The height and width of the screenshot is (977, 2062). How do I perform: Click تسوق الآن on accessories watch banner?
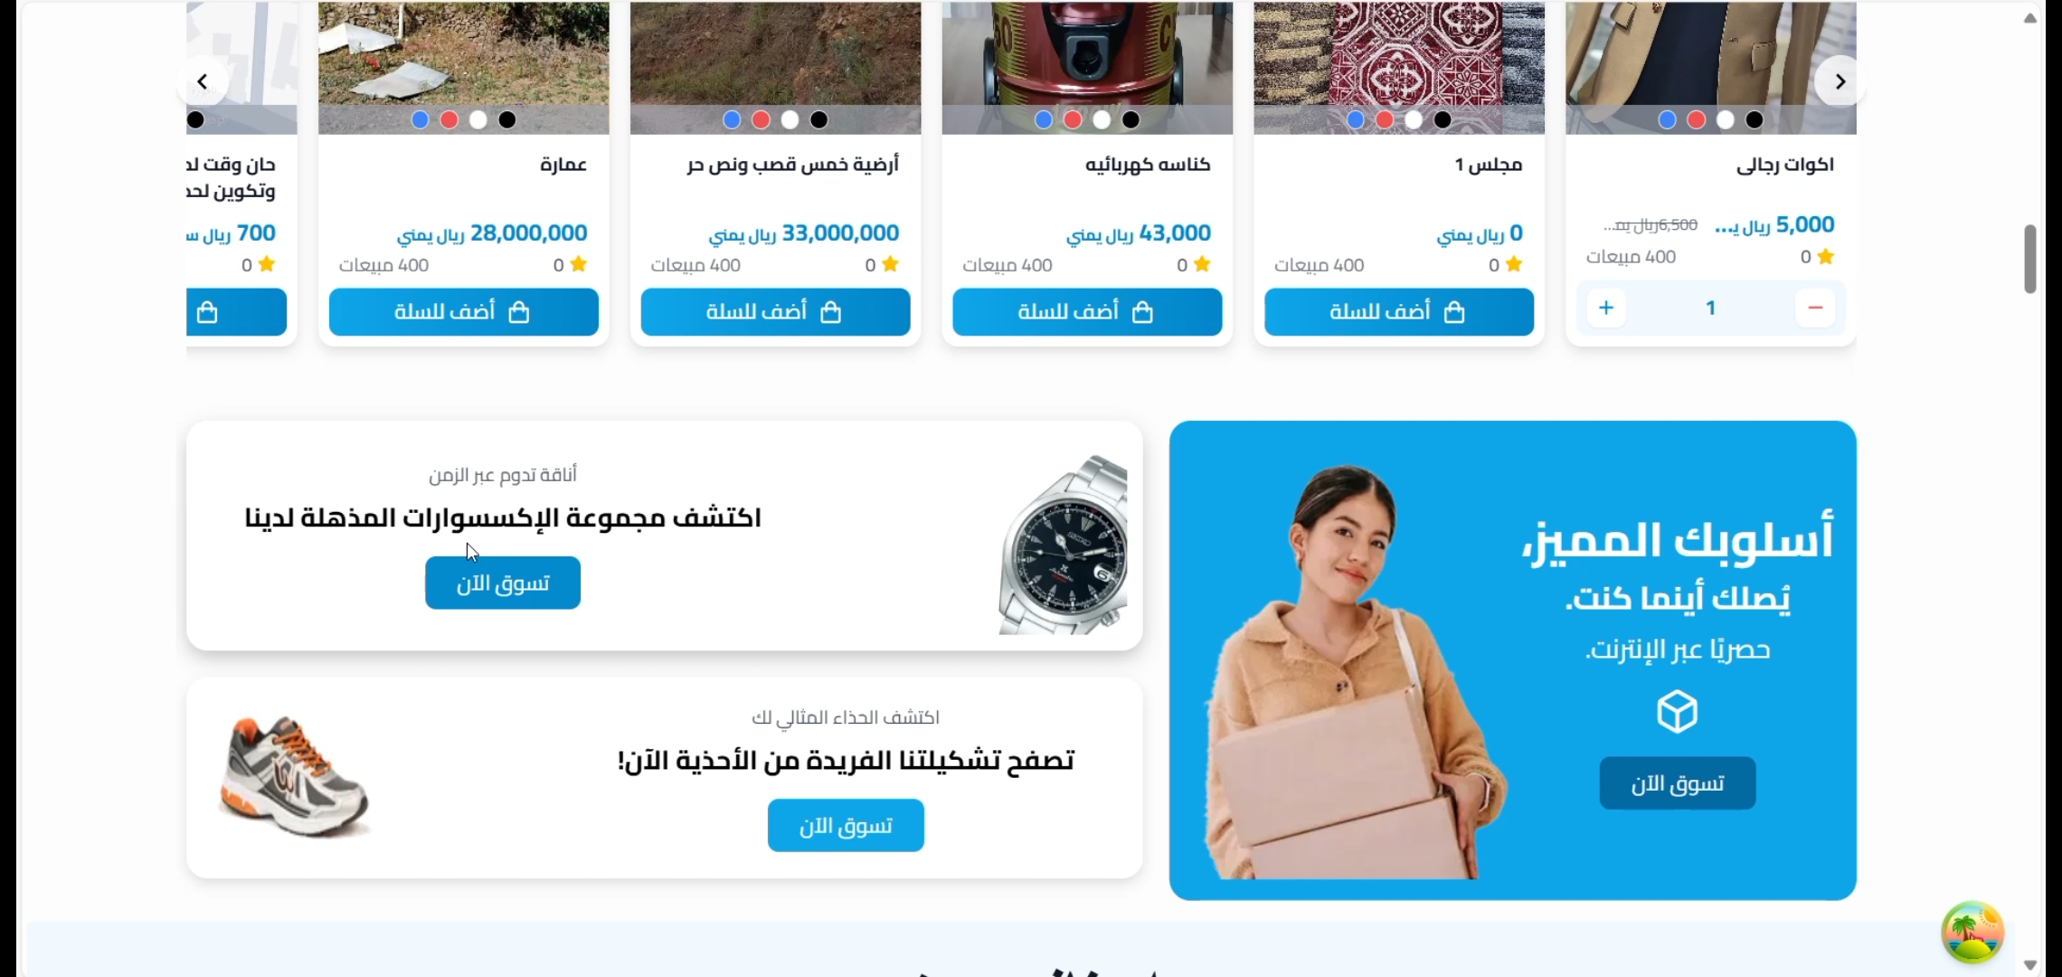click(x=503, y=583)
